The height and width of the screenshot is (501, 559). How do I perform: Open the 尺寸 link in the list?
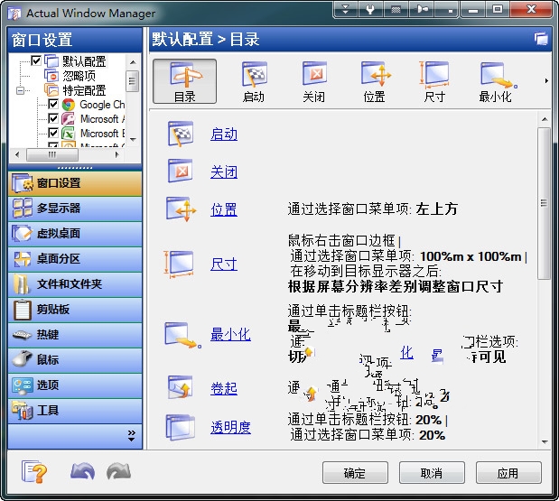click(224, 264)
